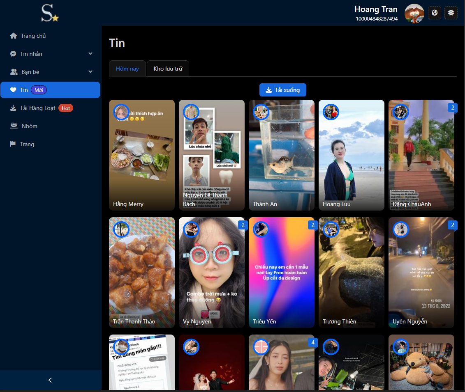The width and height of the screenshot is (465, 392).
Task: Open Uyên Nguyễn's night street story
Action: pyautogui.click(x=421, y=273)
